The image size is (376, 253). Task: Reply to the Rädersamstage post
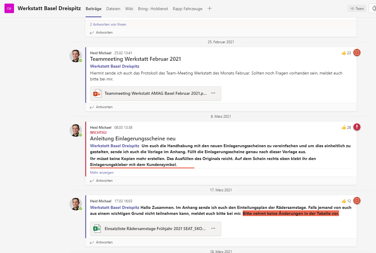(x=101, y=242)
